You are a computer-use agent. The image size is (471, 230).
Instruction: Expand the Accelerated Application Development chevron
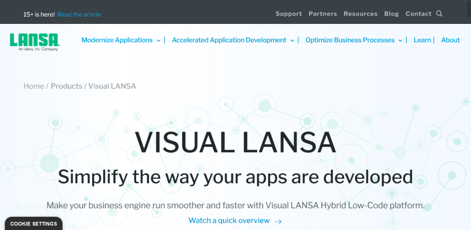point(292,40)
